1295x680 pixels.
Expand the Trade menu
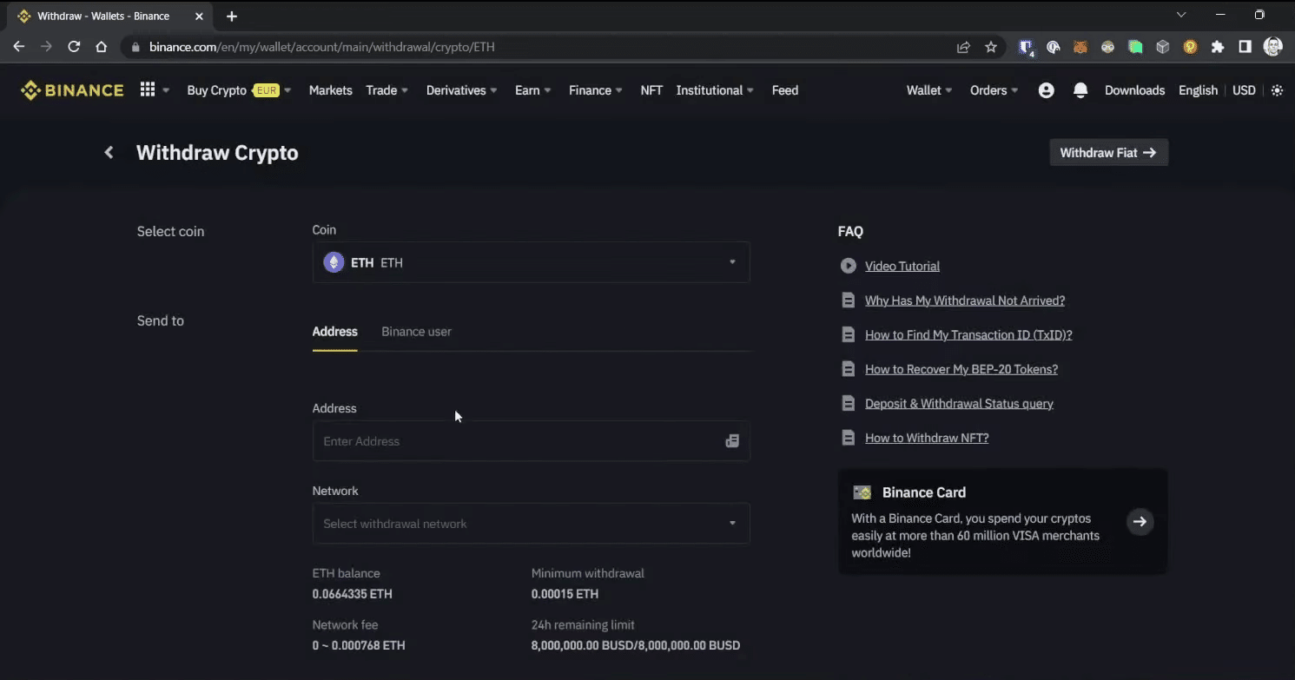387,90
